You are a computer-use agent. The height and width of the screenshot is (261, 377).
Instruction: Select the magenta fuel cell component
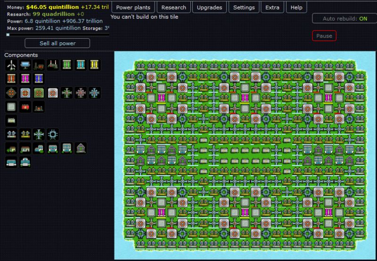pyautogui.click(x=25, y=79)
